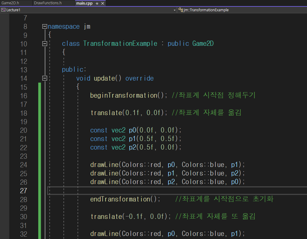Click translate(-0.1f, 0.0f) on line 30
307x239 pixels.
coord(131,216)
